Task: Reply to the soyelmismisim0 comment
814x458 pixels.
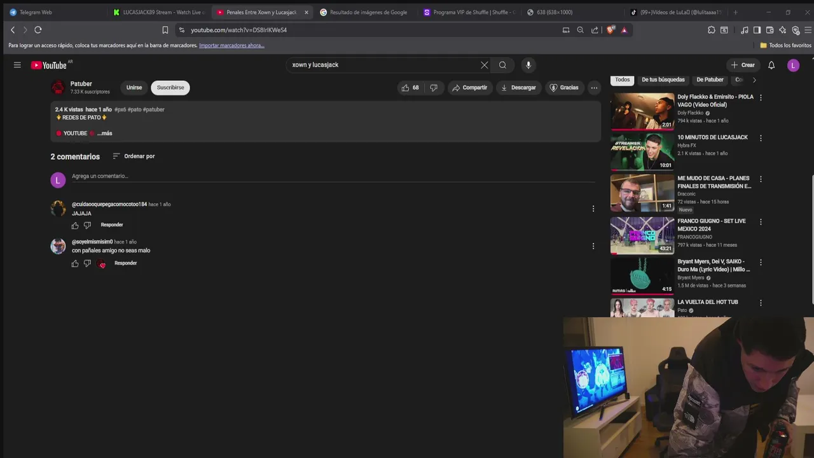Action: coord(125,263)
